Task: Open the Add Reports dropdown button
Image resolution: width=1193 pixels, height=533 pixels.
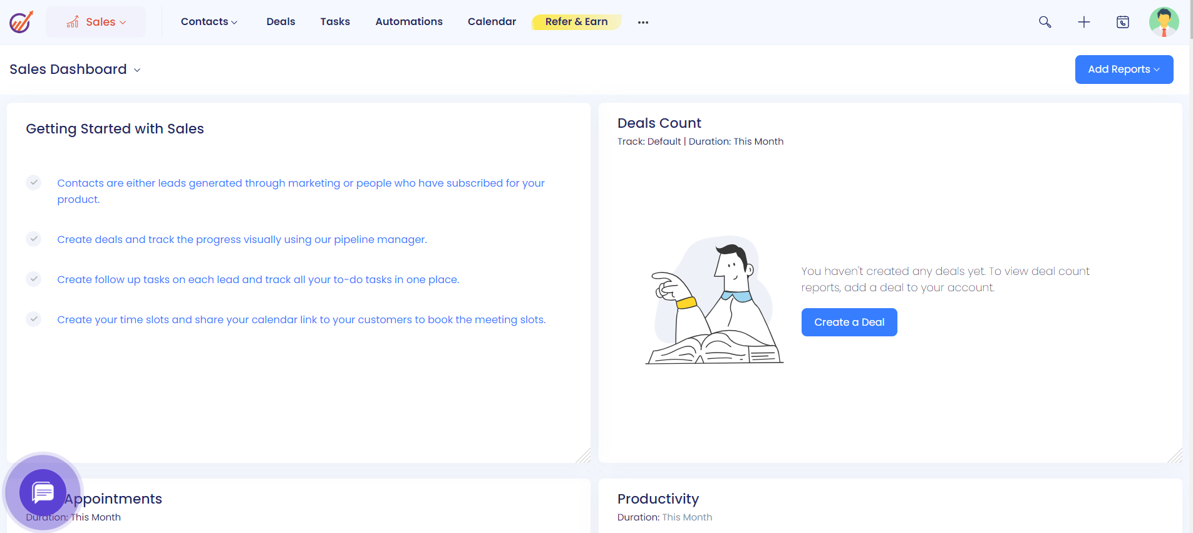Action: click(1123, 70)
